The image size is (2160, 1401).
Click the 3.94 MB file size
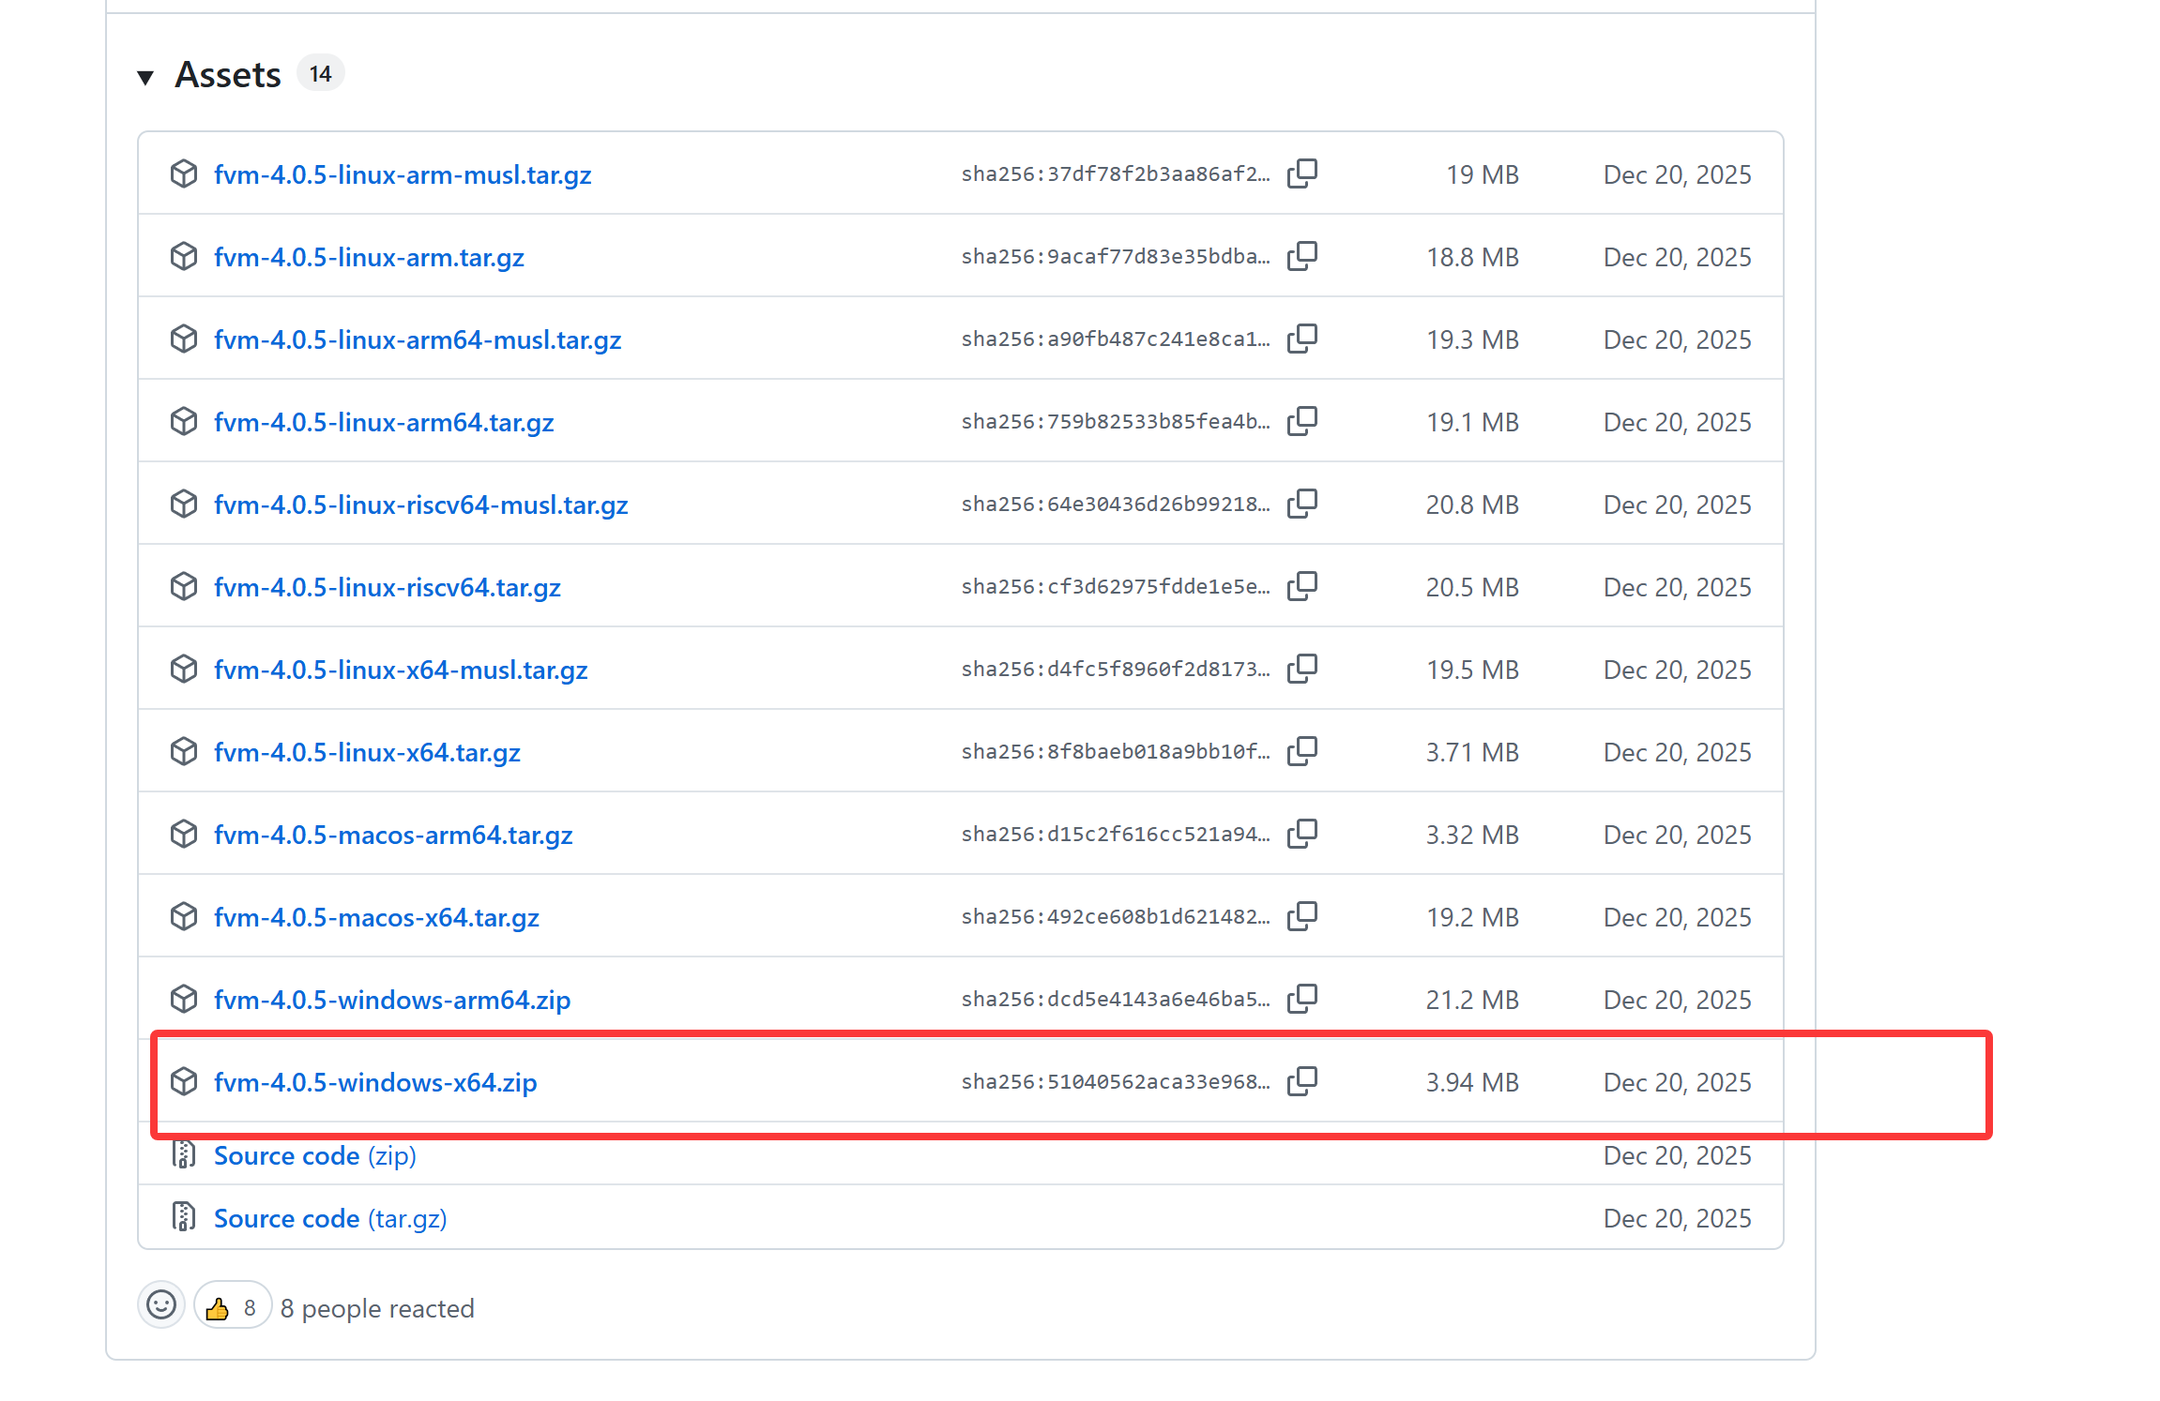click(x=1472, y=1082)
